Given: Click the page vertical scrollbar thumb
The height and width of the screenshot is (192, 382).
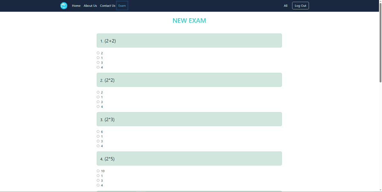Looking at the screenshot, I should [381, 43].
